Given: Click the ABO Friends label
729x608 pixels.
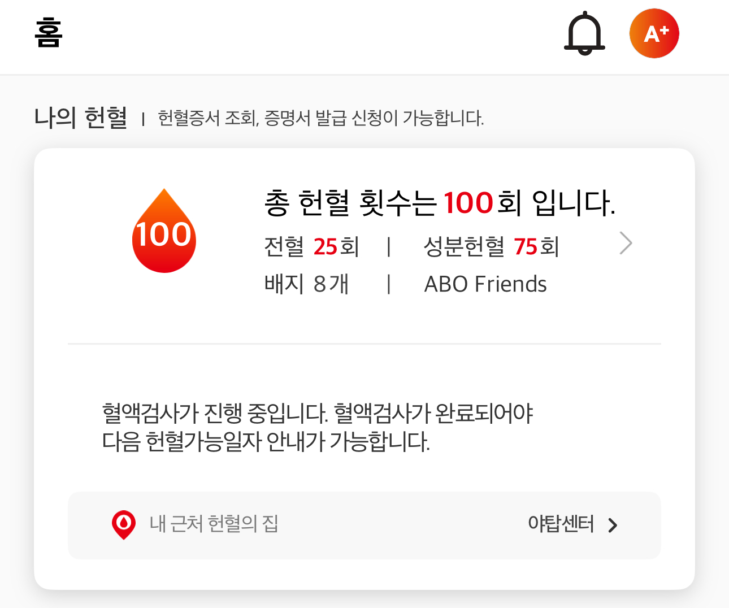Looking at the screenshot, I should click(x=485, y=284).
